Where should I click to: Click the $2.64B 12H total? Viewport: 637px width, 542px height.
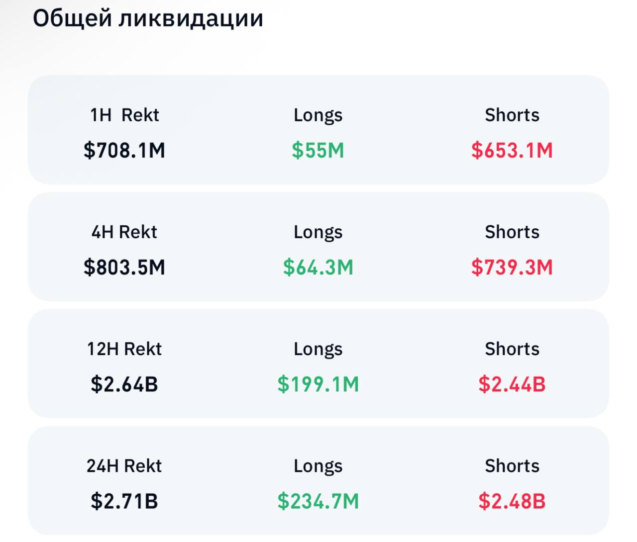[124, 384]
